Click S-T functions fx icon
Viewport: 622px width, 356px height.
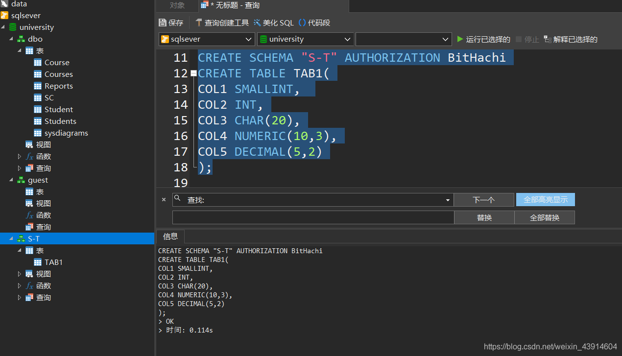coord(29,286)
